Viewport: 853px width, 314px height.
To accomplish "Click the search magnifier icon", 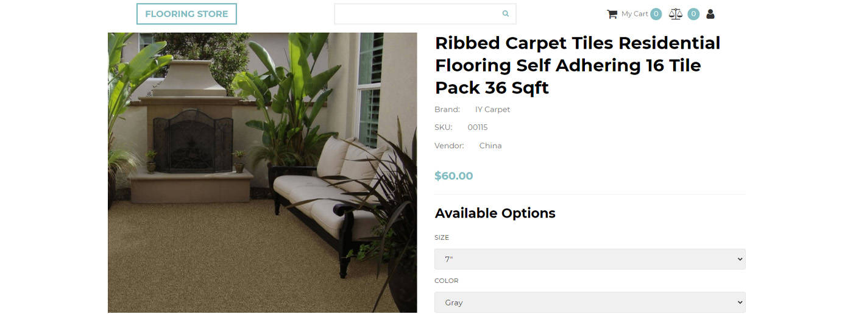I will click(x=506, y=13).
